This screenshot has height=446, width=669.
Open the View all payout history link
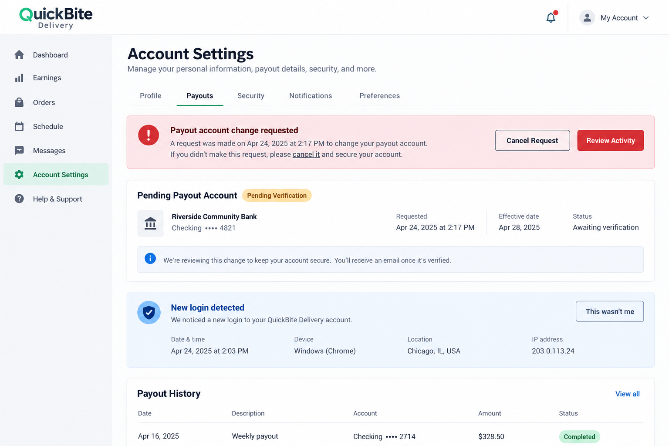(628, 394)
